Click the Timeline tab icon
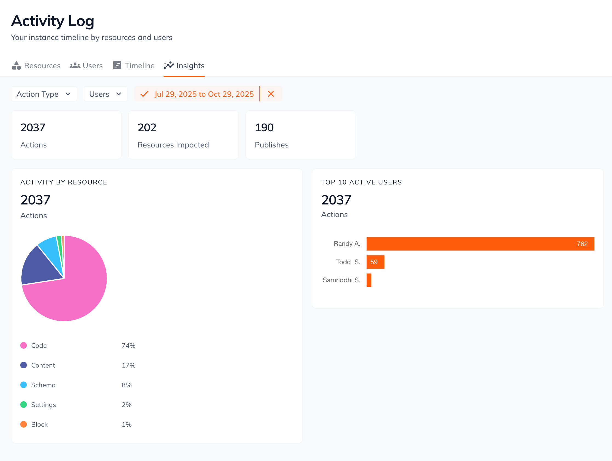This screenshot has width=612, height=461. point(117,66)
